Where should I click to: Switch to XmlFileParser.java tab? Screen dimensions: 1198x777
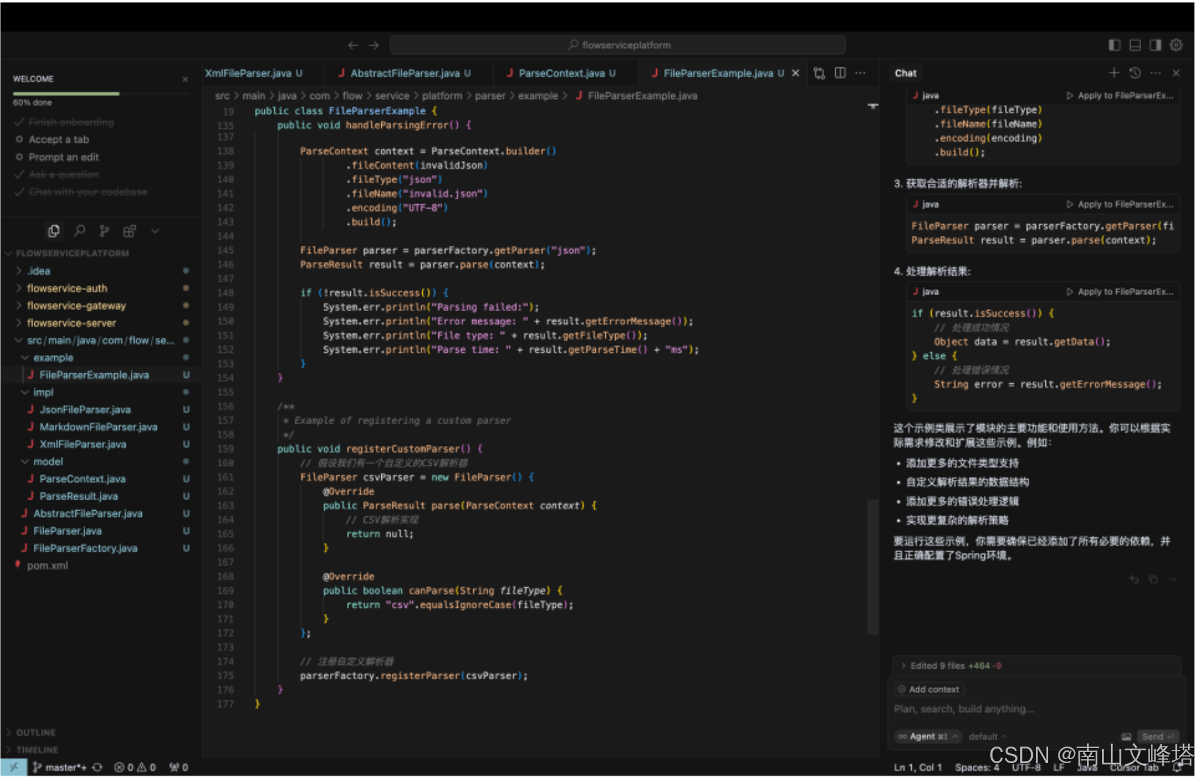[x=254, y=73]
